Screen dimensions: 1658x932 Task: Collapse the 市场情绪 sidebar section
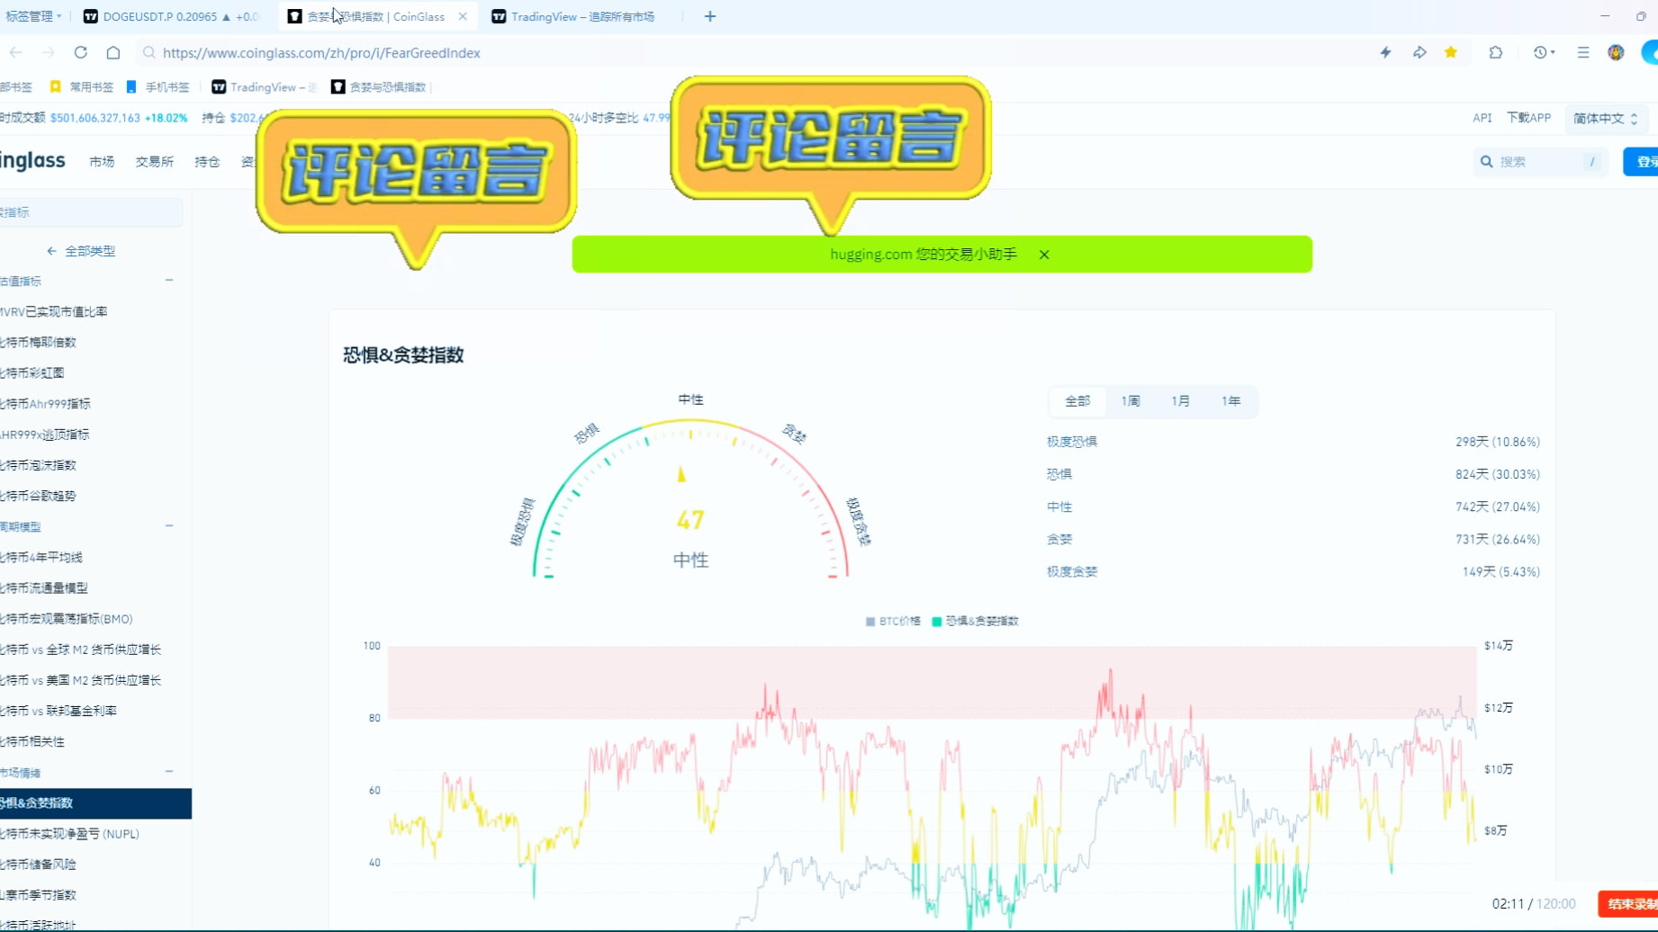169,772
